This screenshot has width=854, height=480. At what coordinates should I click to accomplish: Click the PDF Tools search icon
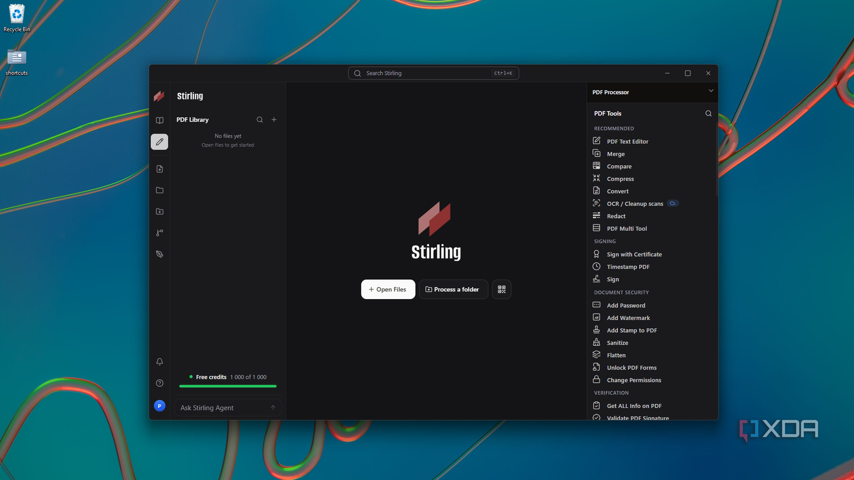(708, 113)
